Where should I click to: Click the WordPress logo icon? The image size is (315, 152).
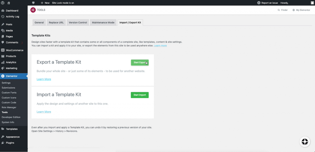3,3
